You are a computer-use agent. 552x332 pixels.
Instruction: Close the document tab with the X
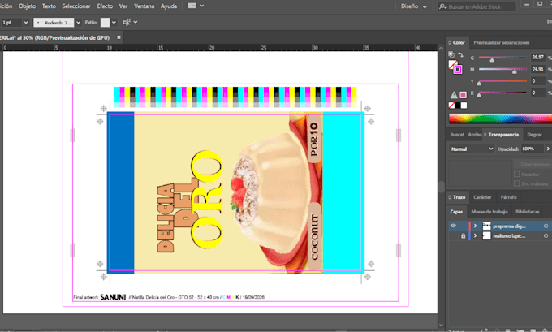[119, 37]
